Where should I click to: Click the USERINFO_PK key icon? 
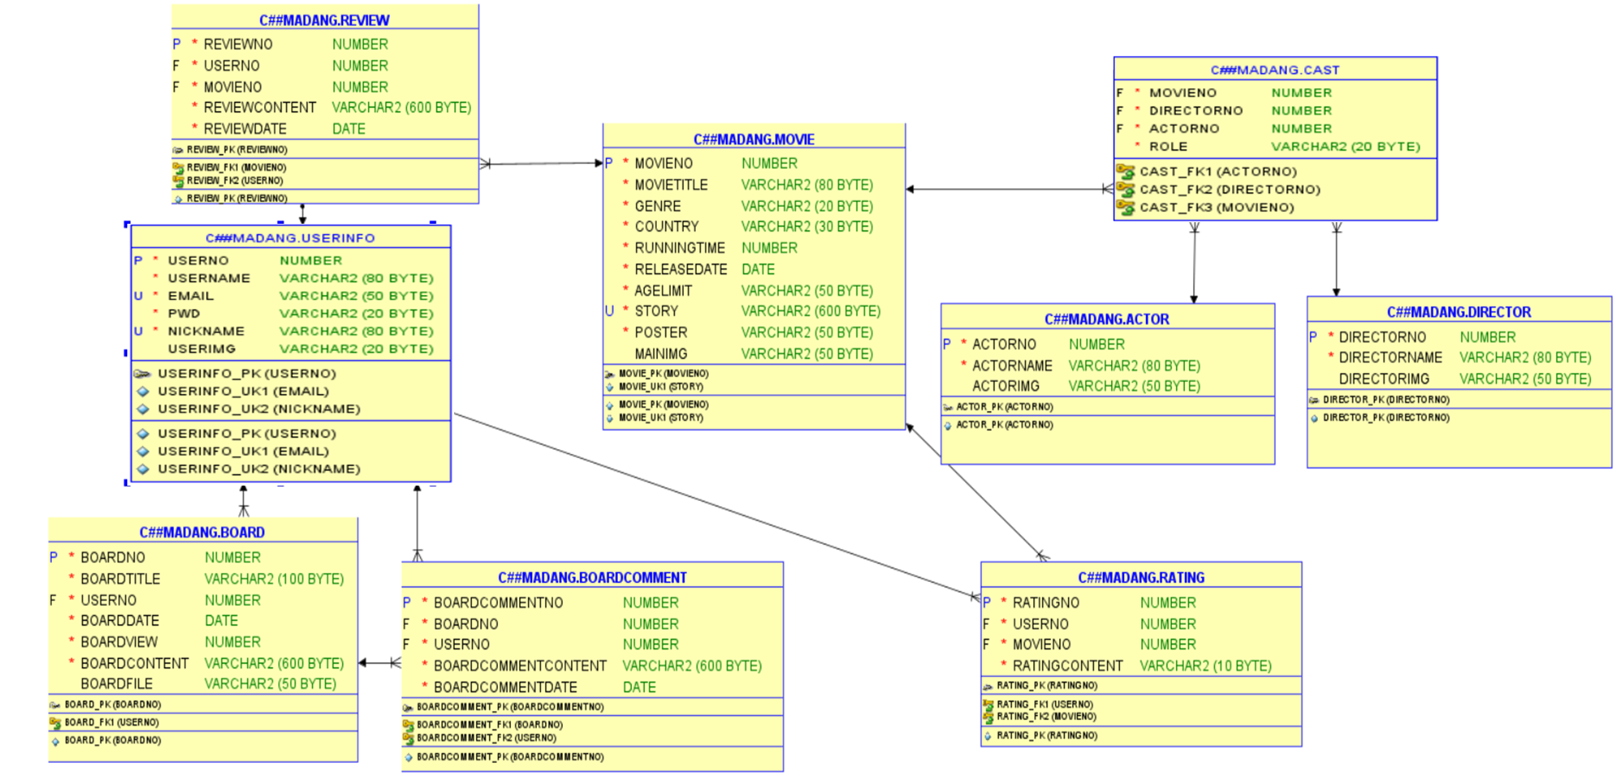tap(144, 374)
